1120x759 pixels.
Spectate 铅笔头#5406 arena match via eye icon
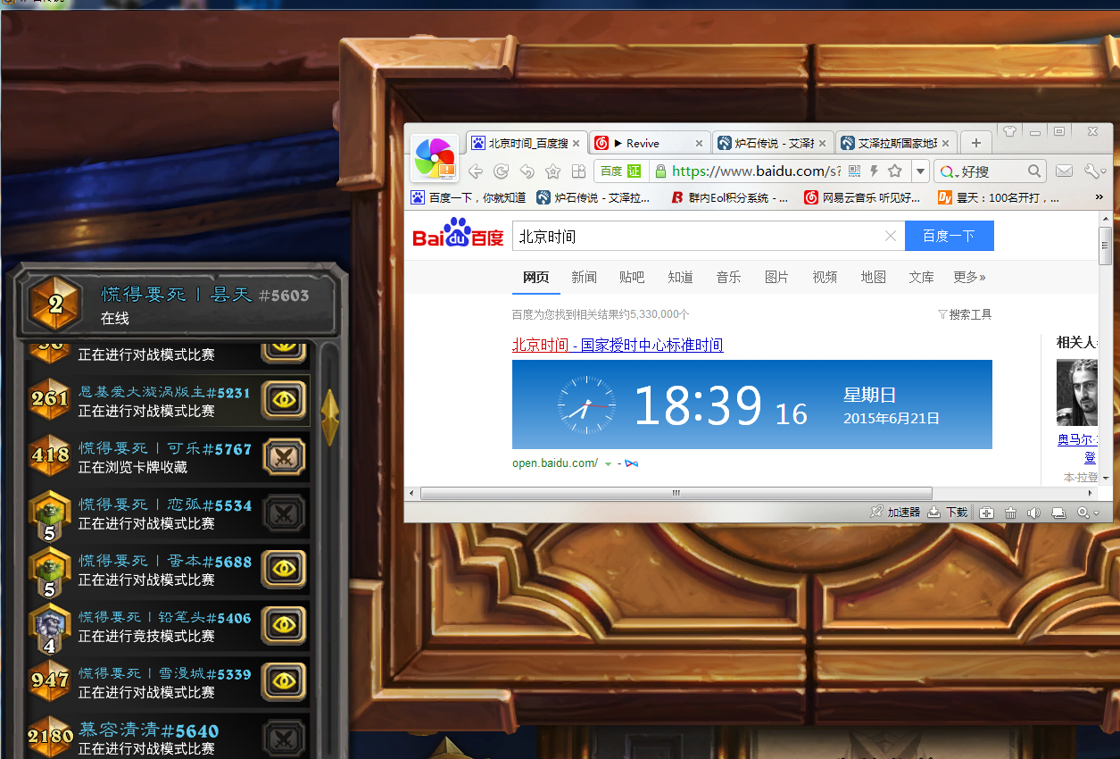click(x=284, y=626)
